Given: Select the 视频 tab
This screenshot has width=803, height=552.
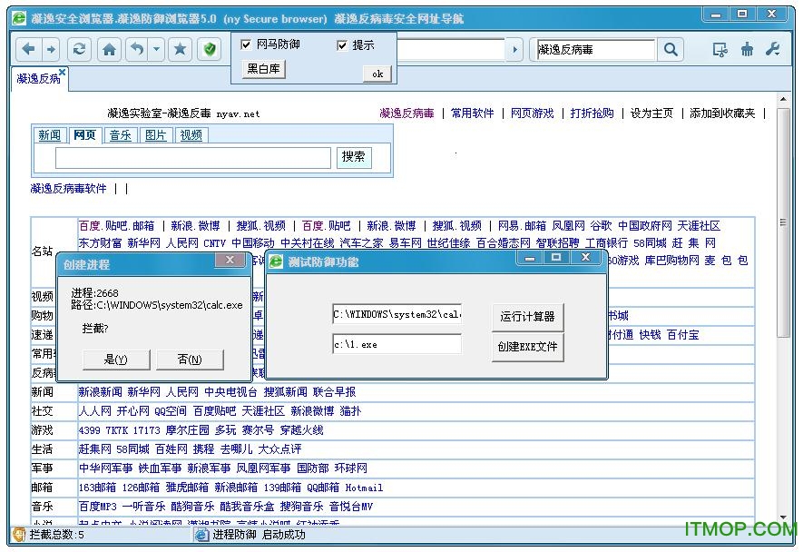Looking at the screenshot, I should pyautogui.click(x=191, y=135).
